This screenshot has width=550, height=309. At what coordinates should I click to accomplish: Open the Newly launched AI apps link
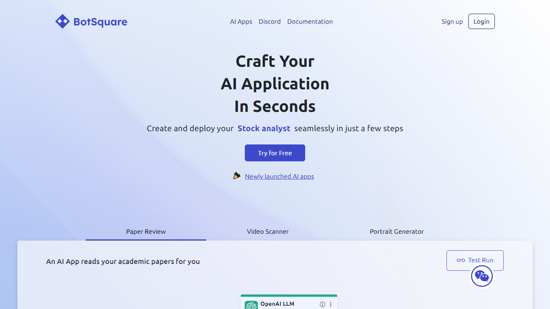coord(279,176)
